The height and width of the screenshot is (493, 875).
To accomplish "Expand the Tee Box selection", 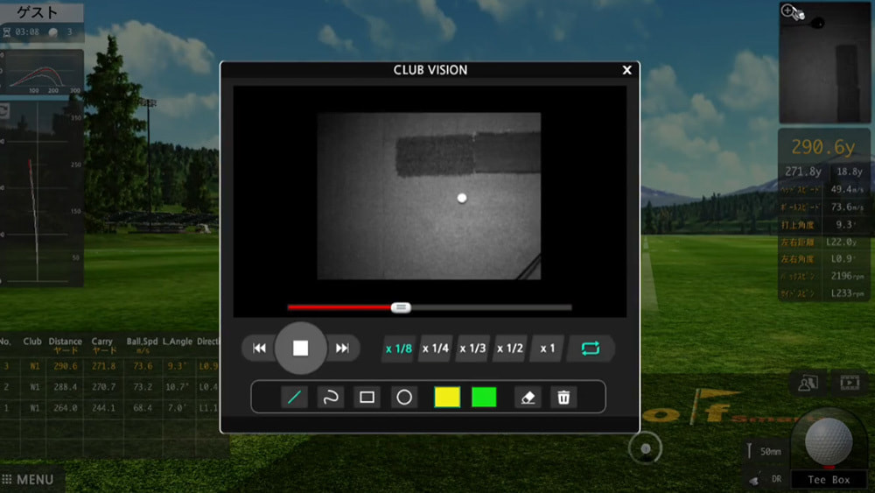I will pyautogui.click(x=829, y=480).
